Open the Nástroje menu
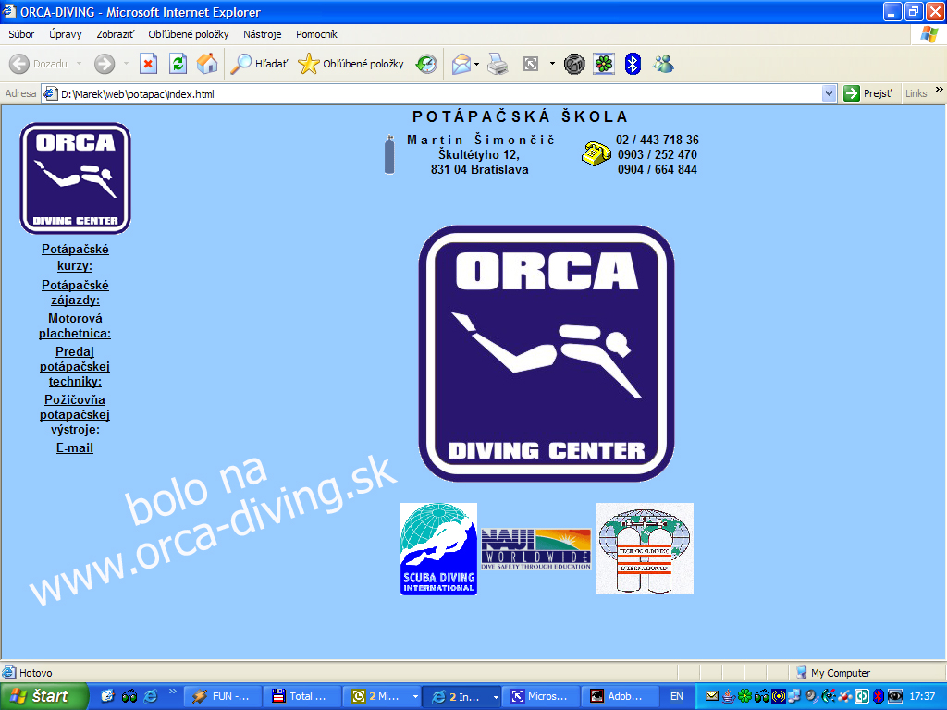947x710 pixels. click(x=262, y=34)
